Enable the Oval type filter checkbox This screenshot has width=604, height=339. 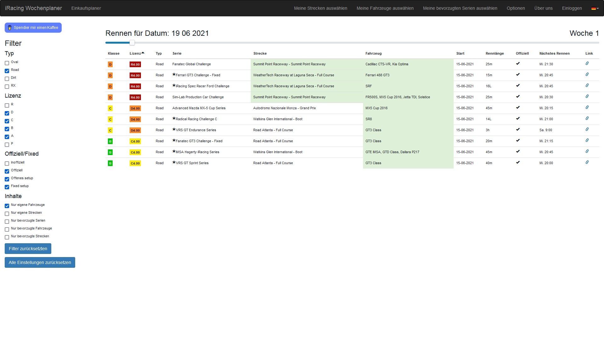click(x=7, y=63)
